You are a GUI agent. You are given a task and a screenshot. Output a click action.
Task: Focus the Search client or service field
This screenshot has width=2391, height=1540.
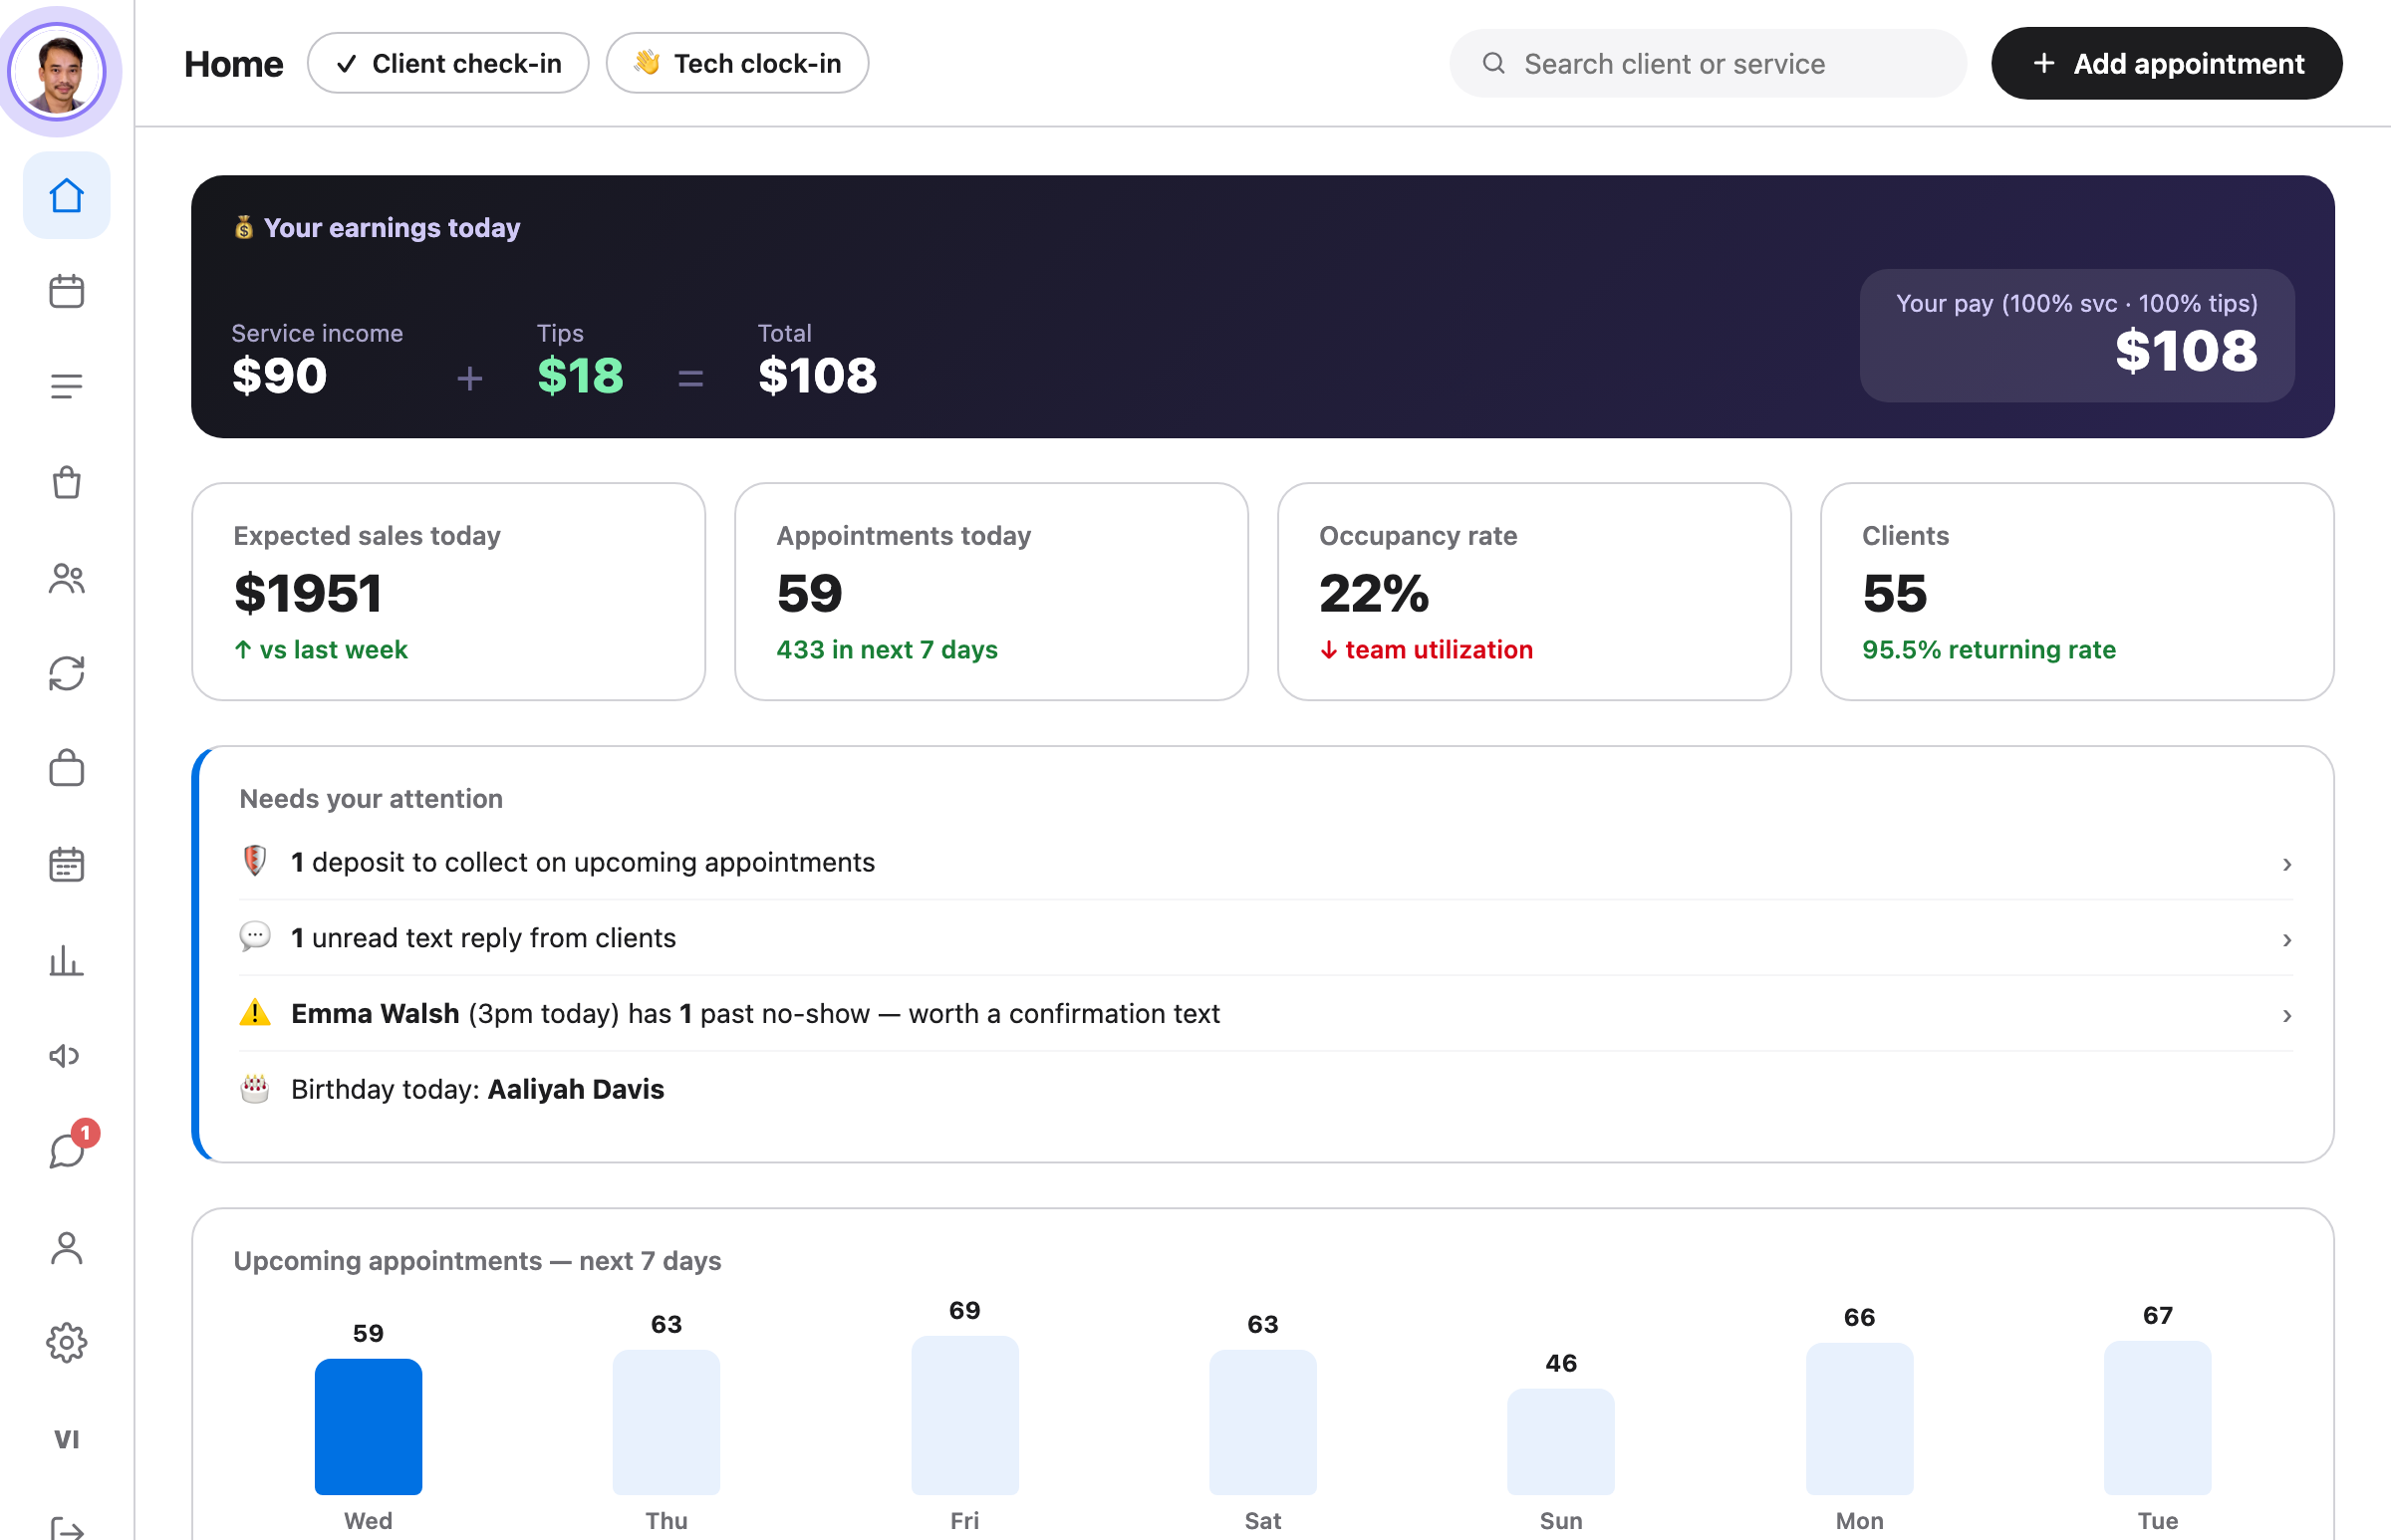point(1707,63)
